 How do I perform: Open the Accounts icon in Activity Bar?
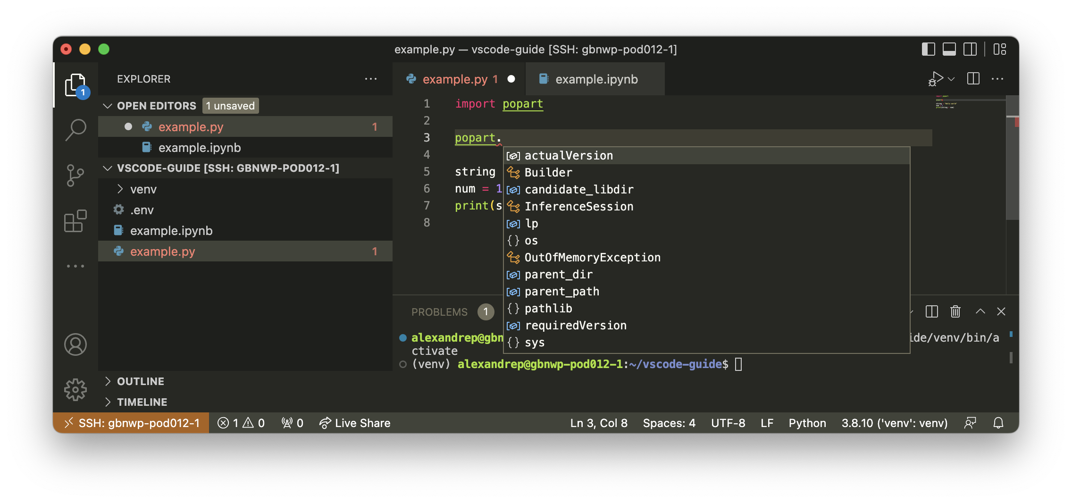tap(75, 344)
